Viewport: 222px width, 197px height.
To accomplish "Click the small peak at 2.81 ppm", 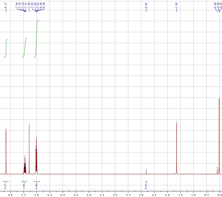I will point(146,172).
